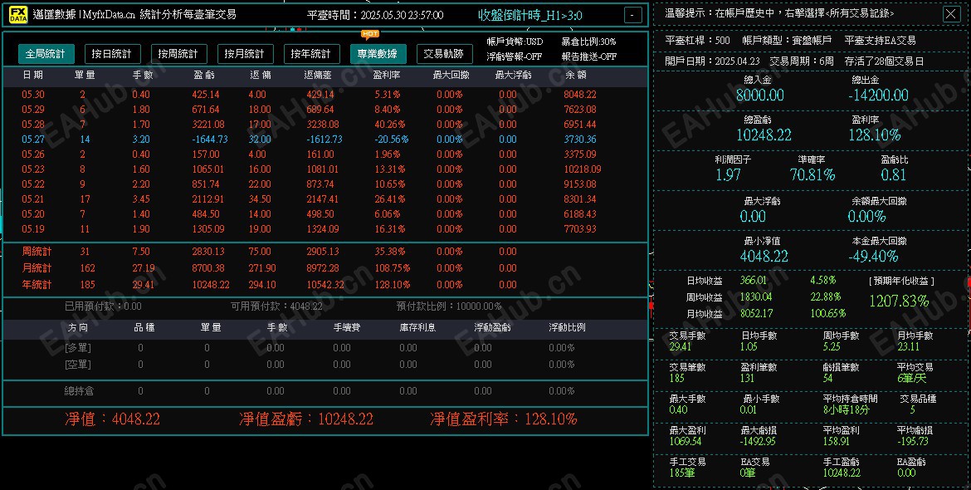Switch to the 全局統計 tab
971x490 pixels.
tap(46, 52)
